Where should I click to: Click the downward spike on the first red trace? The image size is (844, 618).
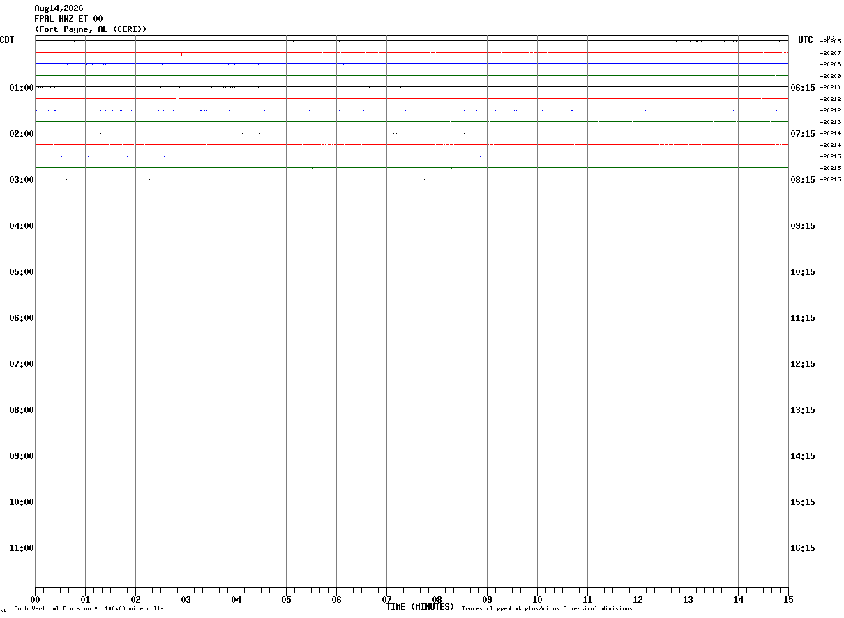coord(182,54)
